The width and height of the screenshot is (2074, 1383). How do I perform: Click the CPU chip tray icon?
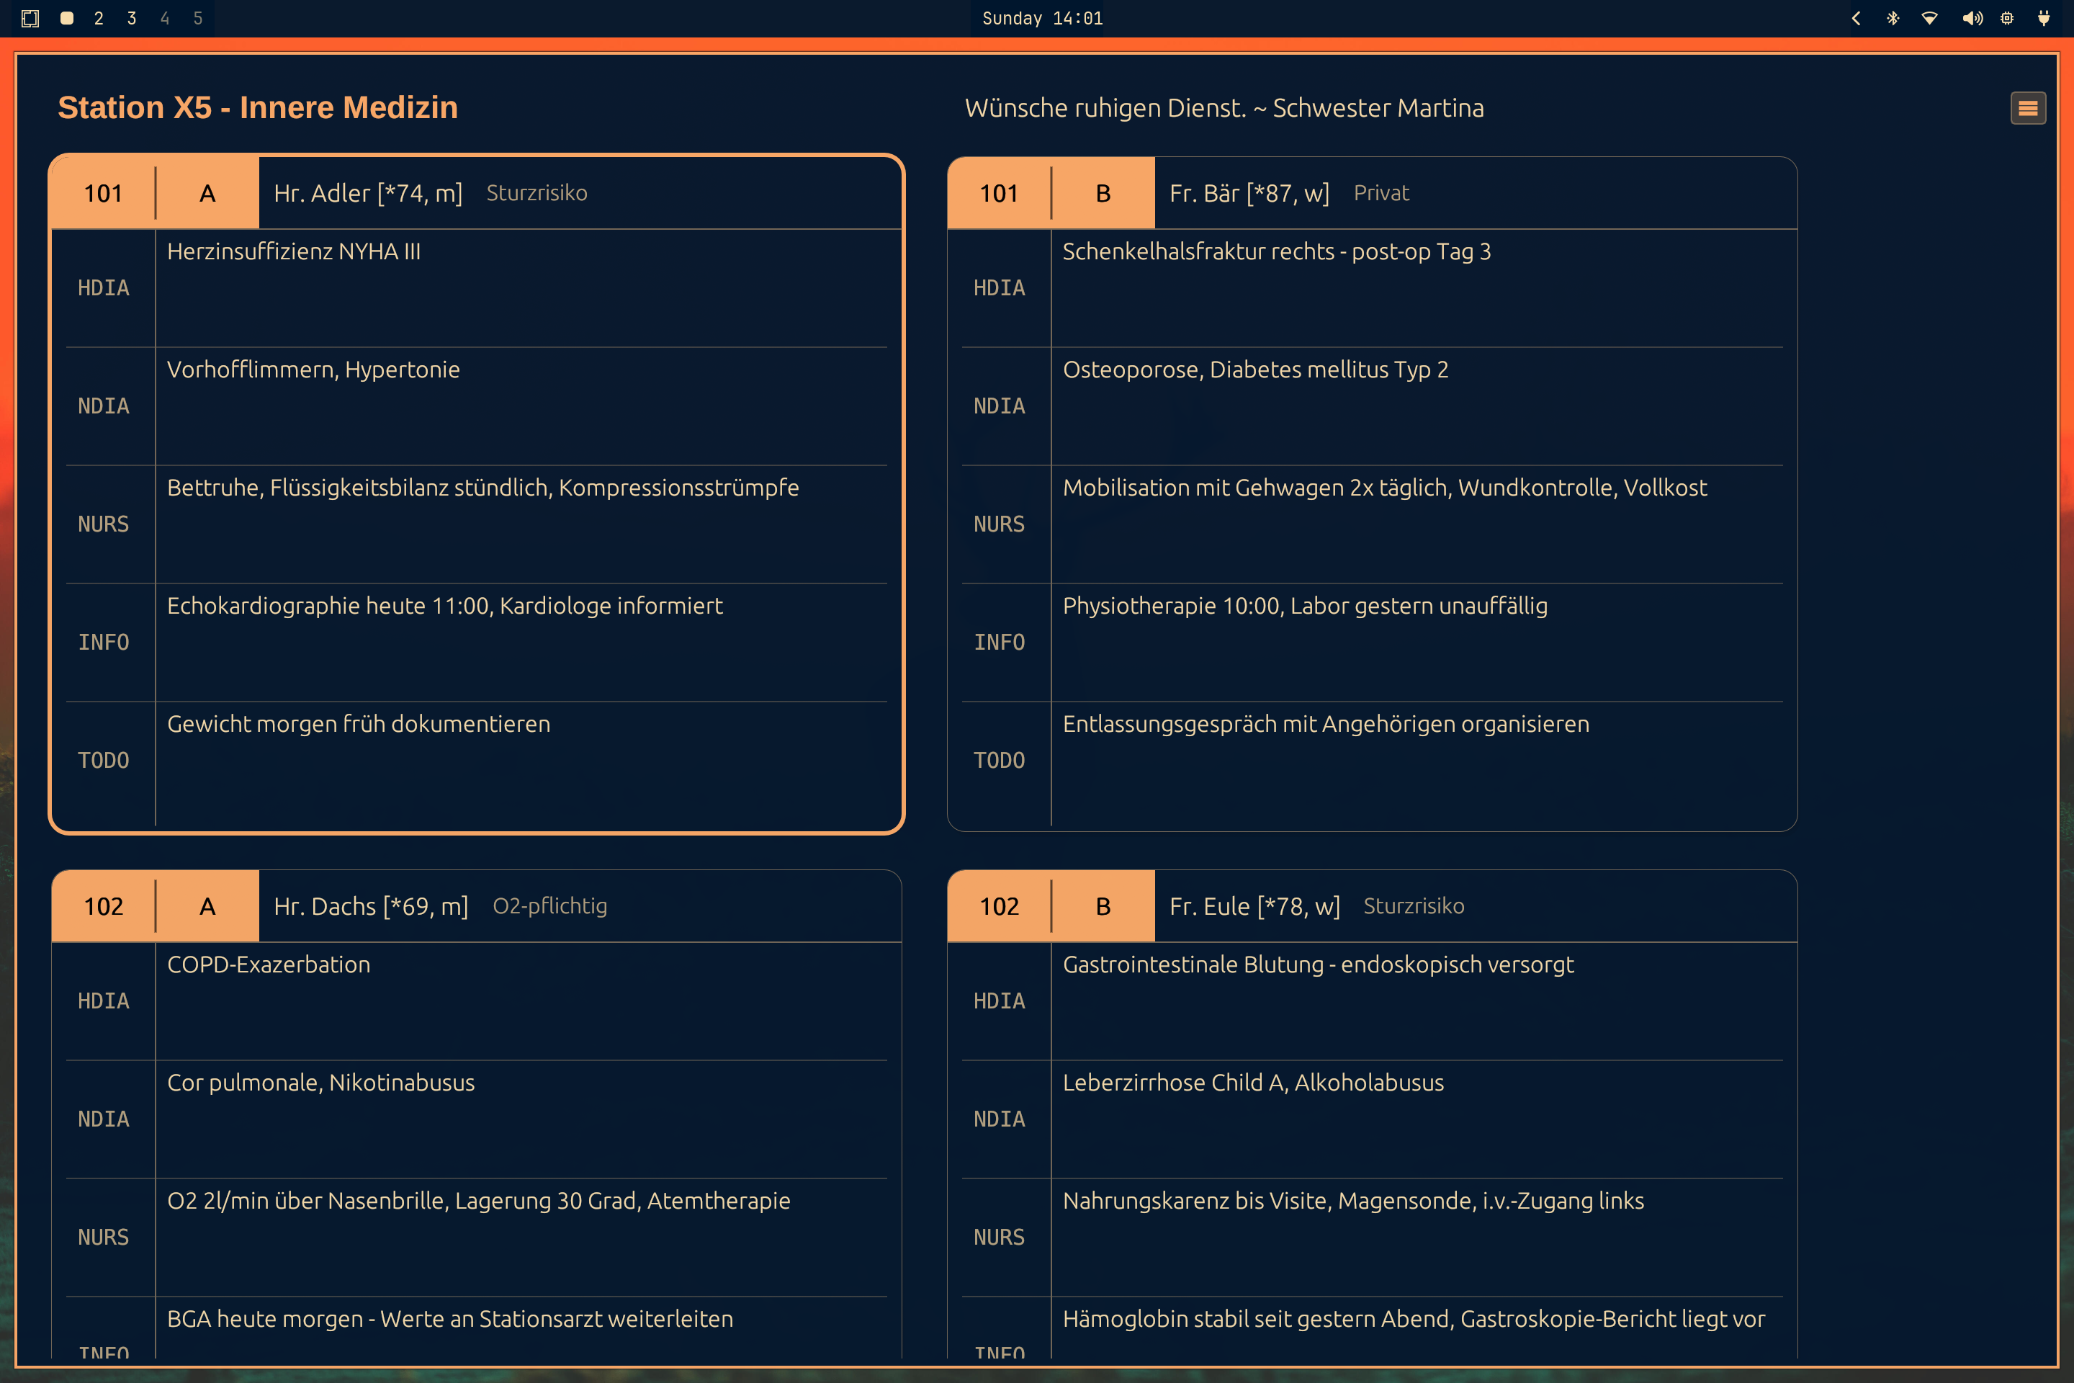coord(2007,19)
